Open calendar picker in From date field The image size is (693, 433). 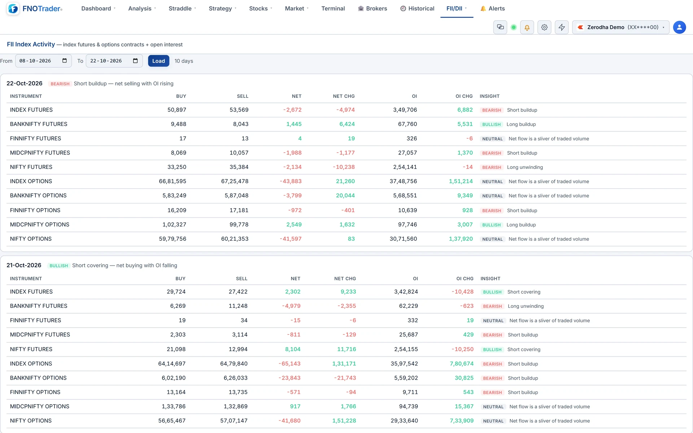point(65,61)
